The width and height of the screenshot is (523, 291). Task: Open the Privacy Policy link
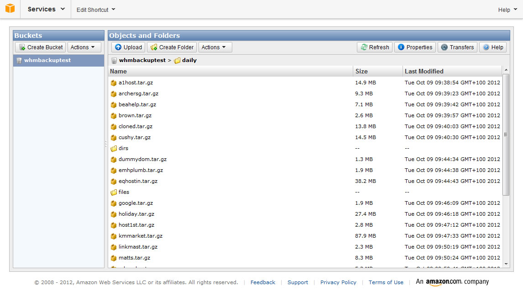(338, 282)
